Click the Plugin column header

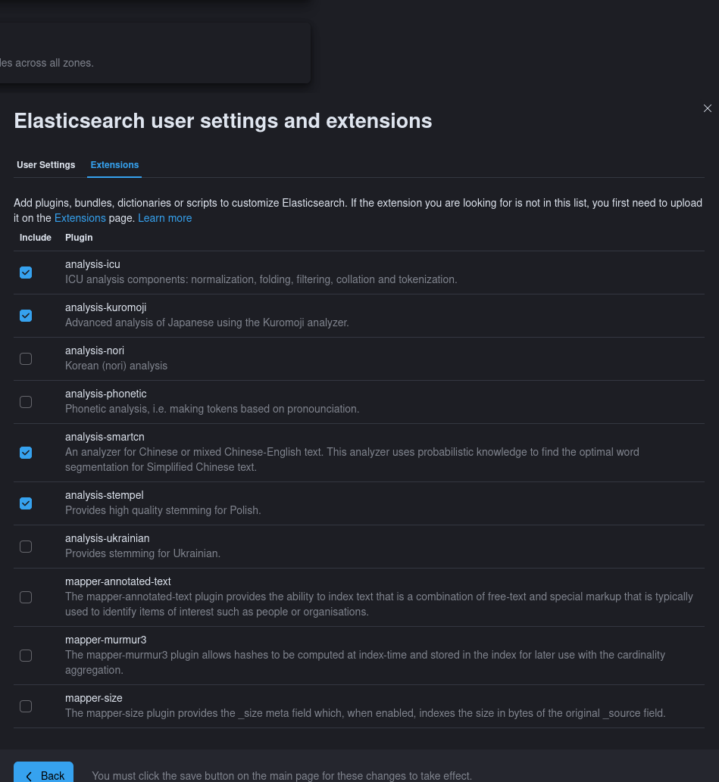79,238
